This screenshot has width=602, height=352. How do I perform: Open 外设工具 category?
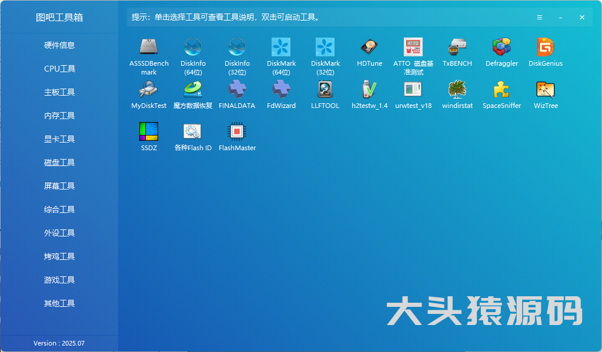point(59,233)
